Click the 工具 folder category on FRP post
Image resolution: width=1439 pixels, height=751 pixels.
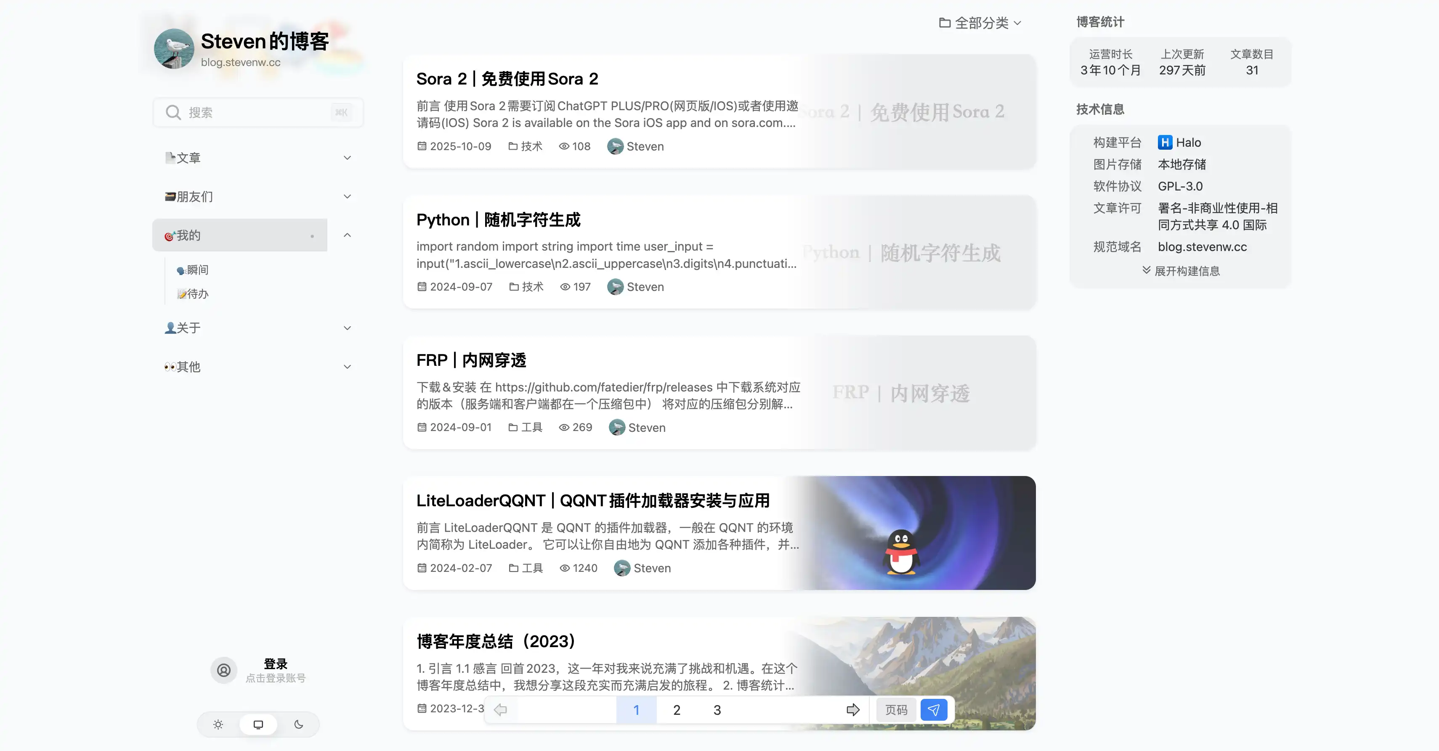coord(525,427)
